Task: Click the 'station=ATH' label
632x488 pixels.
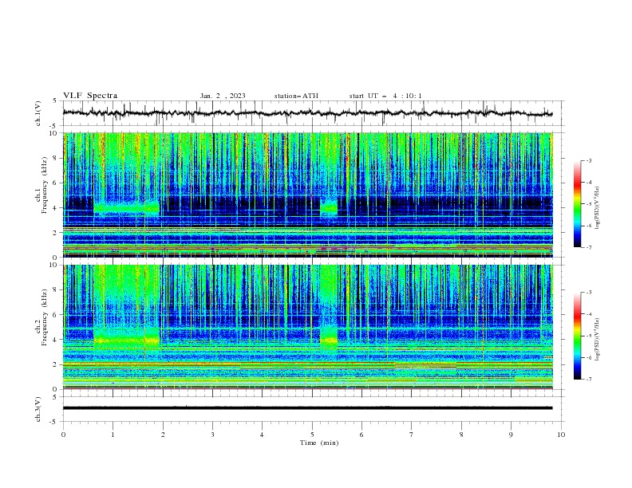Action: tap(296, 96)
